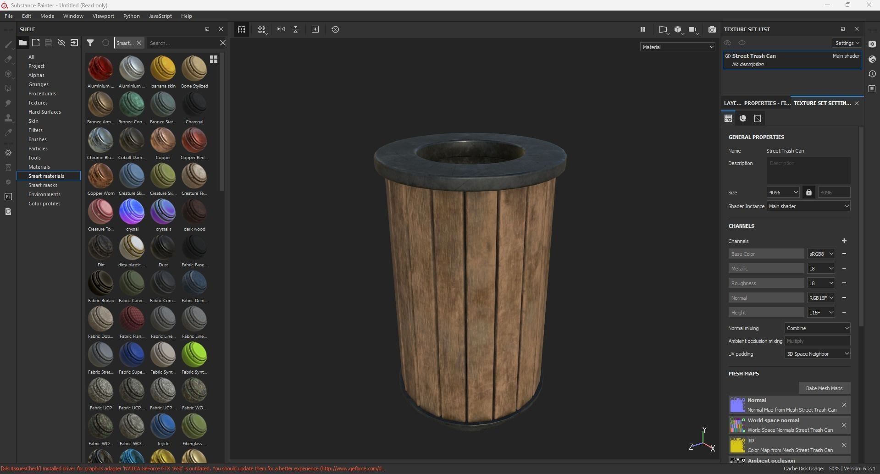Viewport: 880px width, 474px height.
Task: Click the UV tiles settings icon in texture set settings
Action: 758,118
